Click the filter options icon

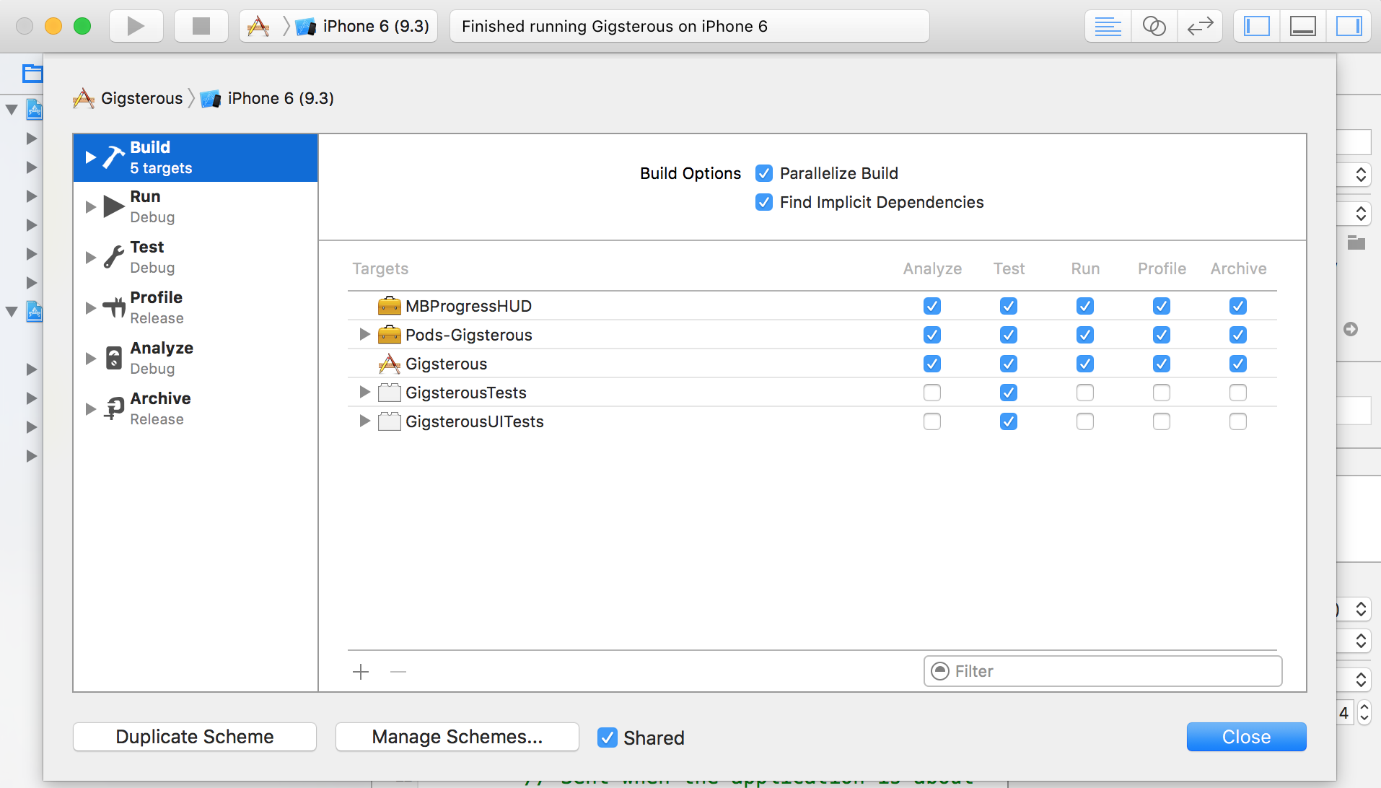(x=940, y=671)
